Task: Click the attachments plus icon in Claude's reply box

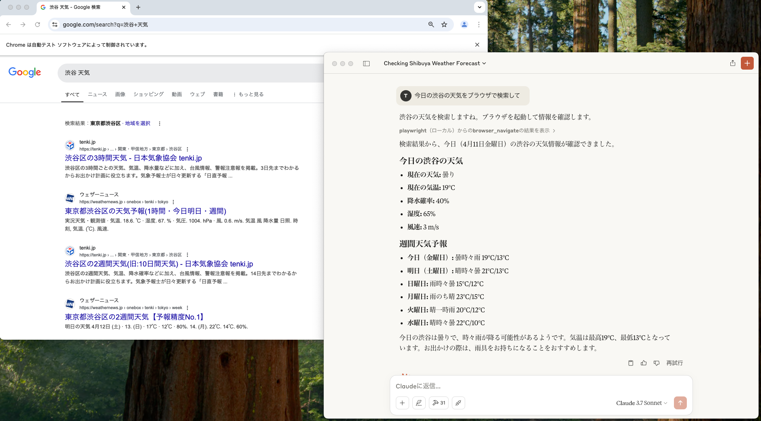Action: (x=402, y=403)
